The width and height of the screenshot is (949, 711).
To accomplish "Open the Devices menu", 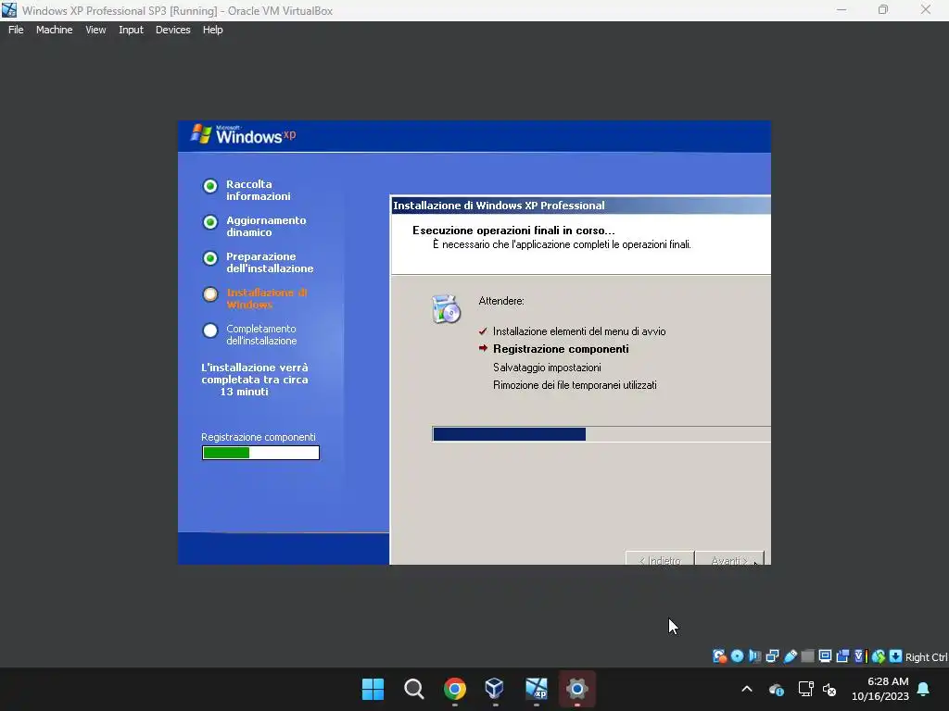I will click(173, 30).
